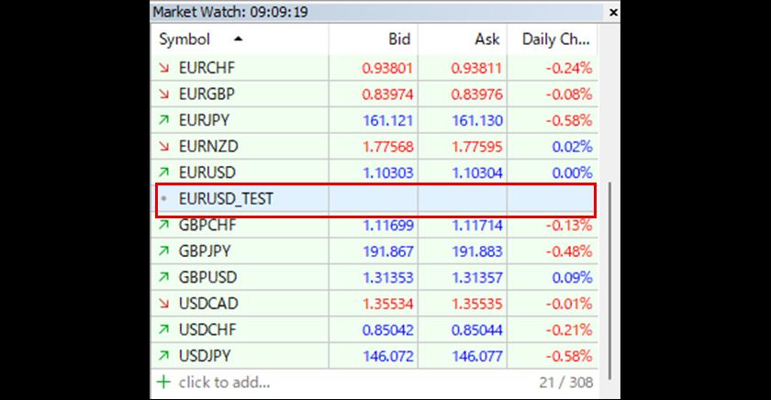Click the down arrow icon beside USDCAD
Screen dimensions: 771x400
[165, 303]
